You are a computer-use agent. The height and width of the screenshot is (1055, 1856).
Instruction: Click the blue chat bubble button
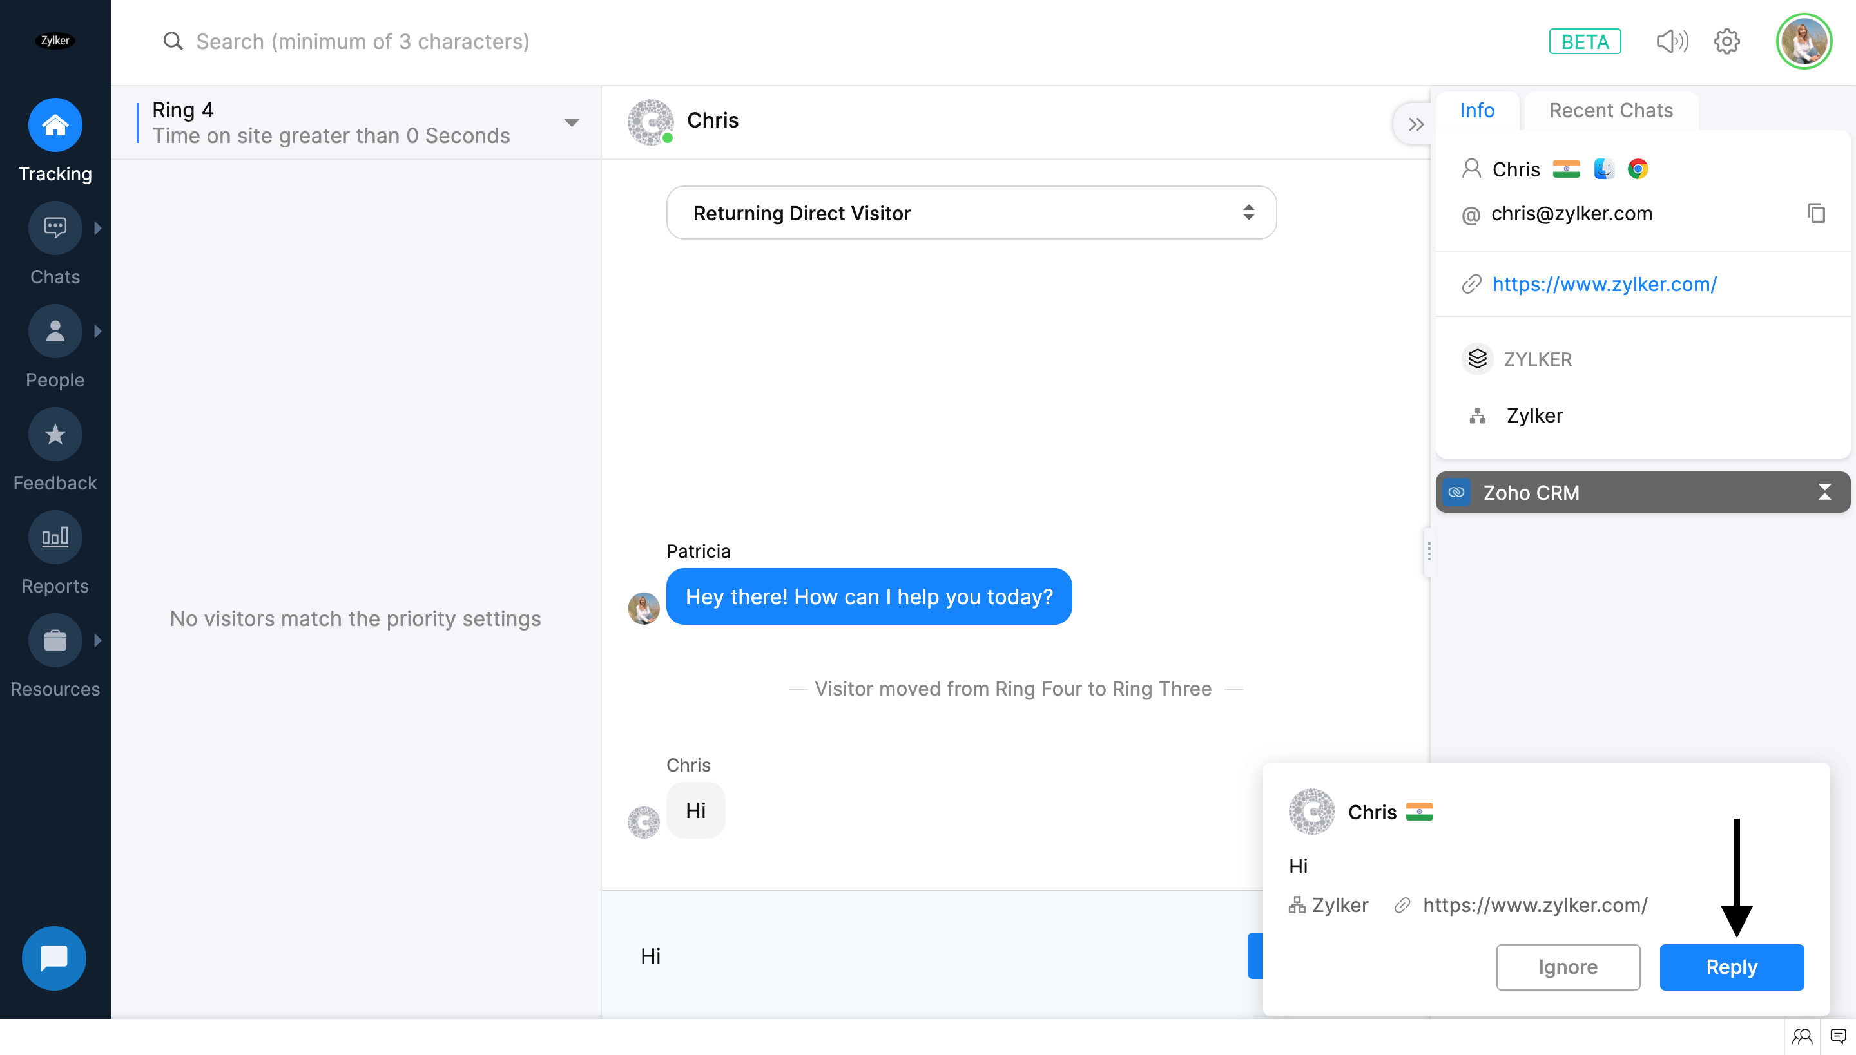tap(53, 958)
